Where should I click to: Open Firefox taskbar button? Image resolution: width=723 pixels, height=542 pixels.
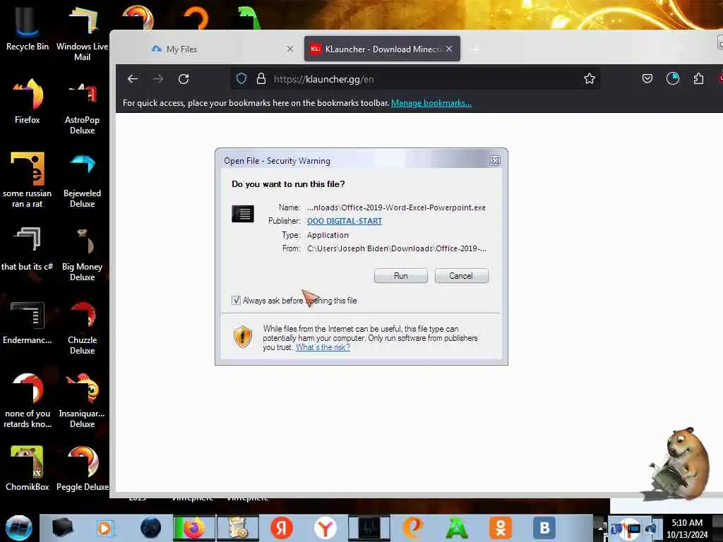point(193,528)
